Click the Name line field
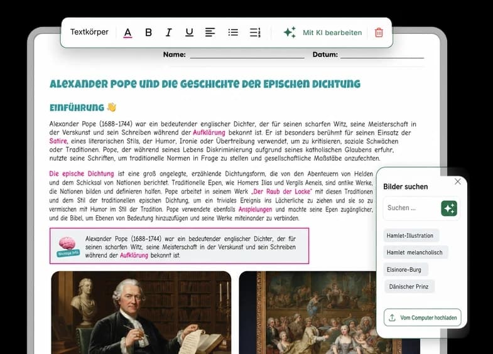 click(247, 55)
